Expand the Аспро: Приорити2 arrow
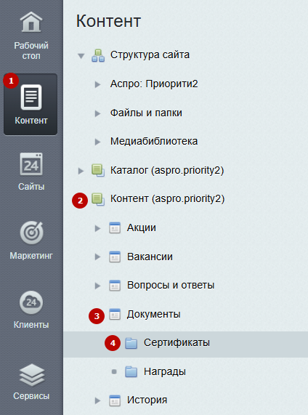 [97, 84]
